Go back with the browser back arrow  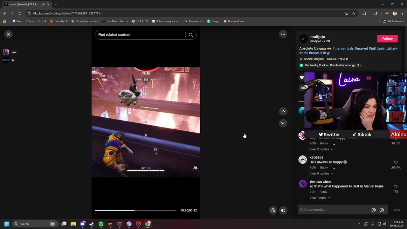[x=4, y=13]
